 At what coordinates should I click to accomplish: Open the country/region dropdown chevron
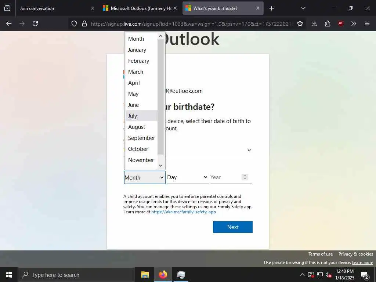click(x=249, y=150)
